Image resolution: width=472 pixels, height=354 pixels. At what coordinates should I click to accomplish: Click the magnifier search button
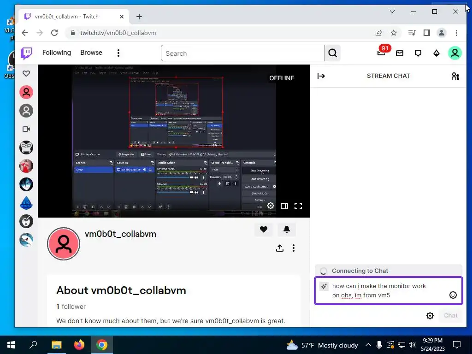coord(333,53)
